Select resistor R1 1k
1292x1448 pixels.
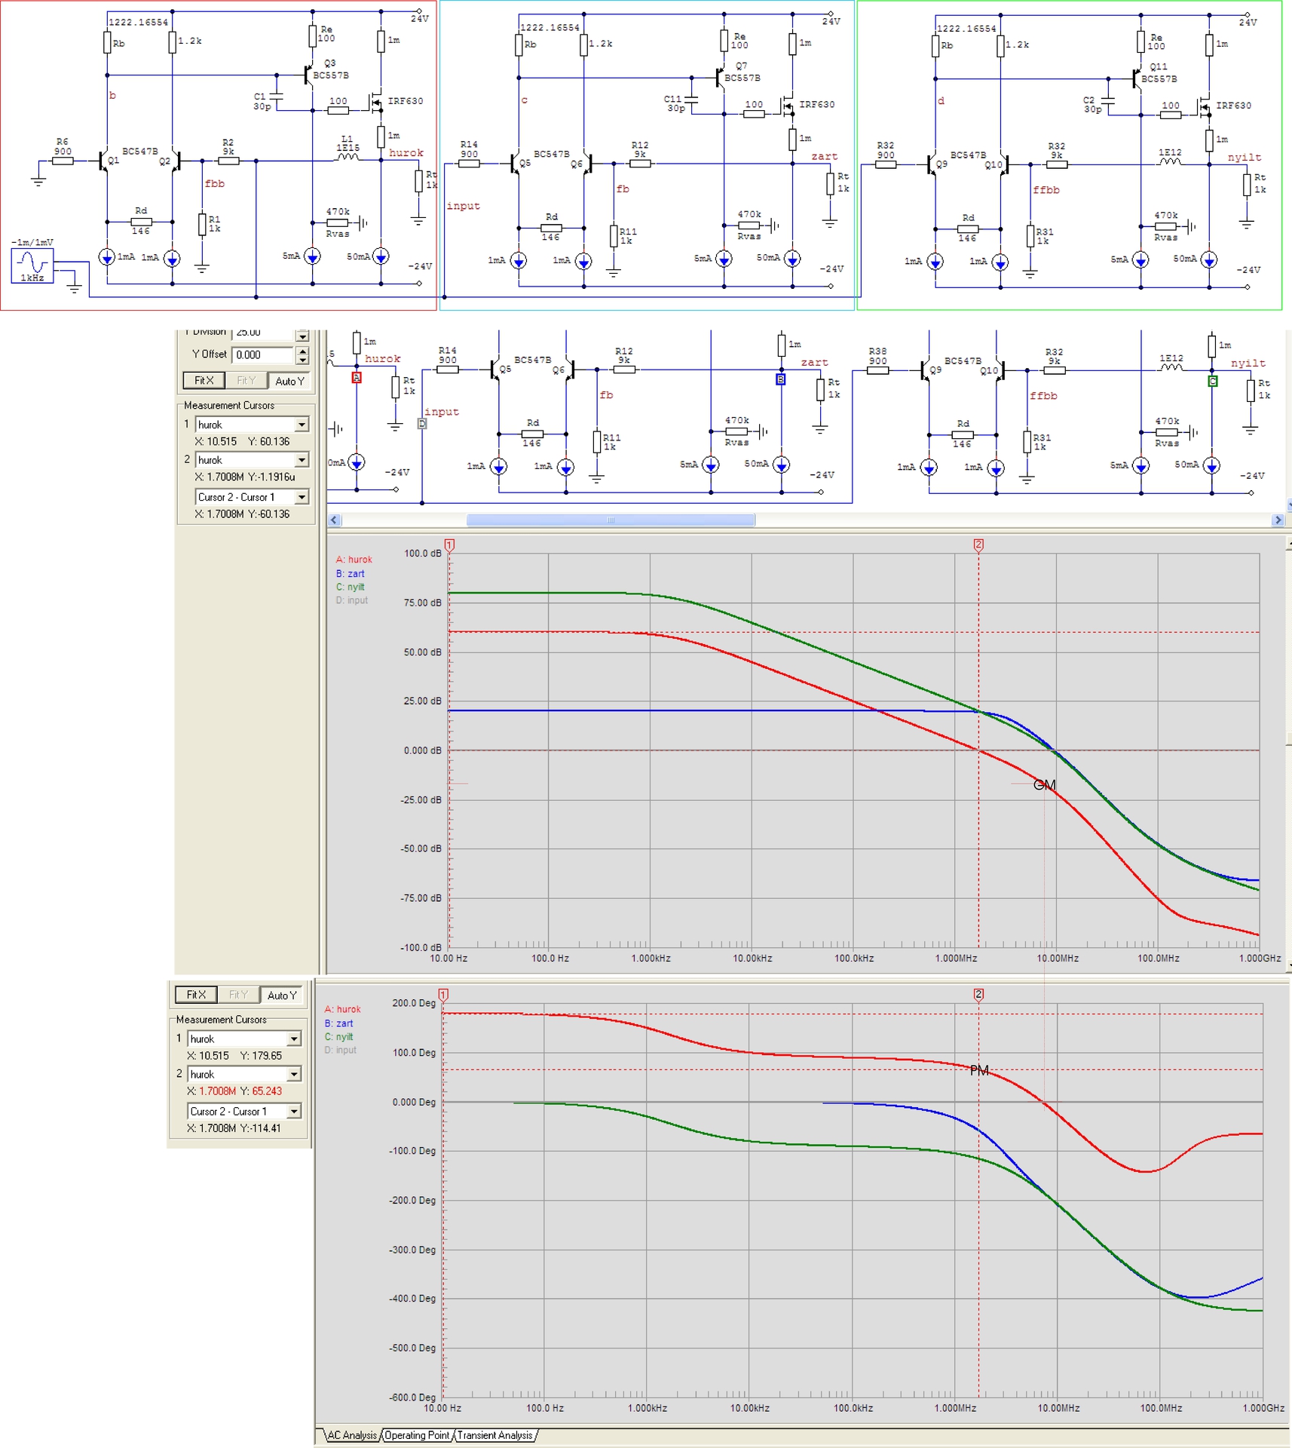pyautogui.click(x=202, y=224)
